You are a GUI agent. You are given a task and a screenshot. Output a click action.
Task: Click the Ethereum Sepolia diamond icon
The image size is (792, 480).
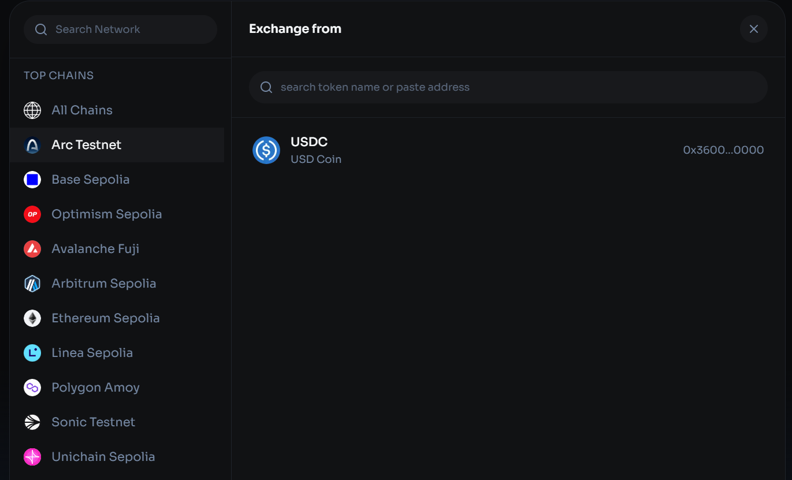click(x=32, y=318)
